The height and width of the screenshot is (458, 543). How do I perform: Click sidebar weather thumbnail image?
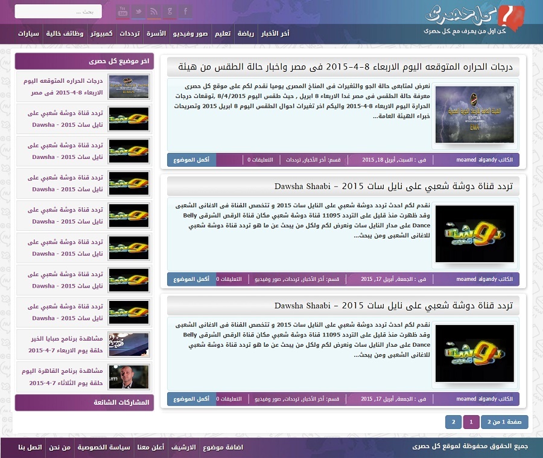tap(129, 86)
